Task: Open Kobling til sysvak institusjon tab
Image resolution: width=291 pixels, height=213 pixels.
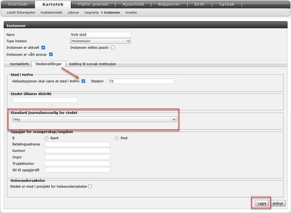Action: tap(93, 64)
